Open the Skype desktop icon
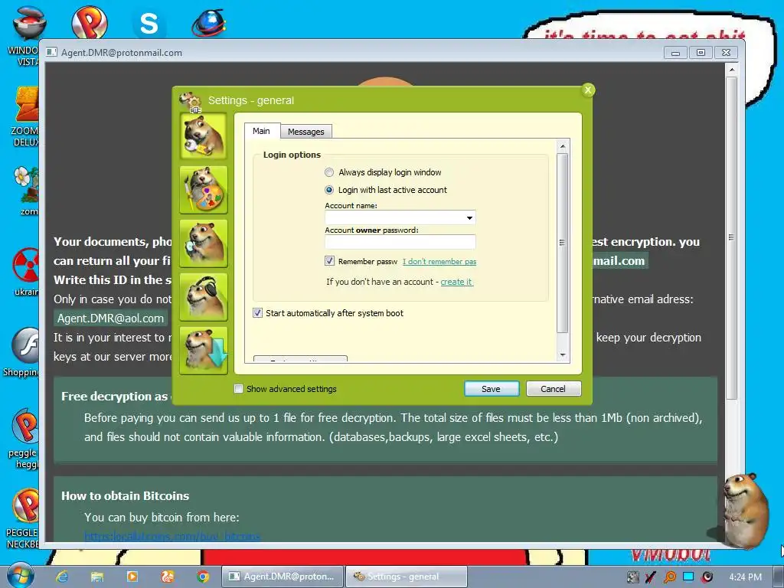This screenshot has width=784, height=588. pos(149,23)
